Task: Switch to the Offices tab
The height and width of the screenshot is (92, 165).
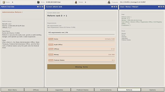Action: tap(36, 90)
